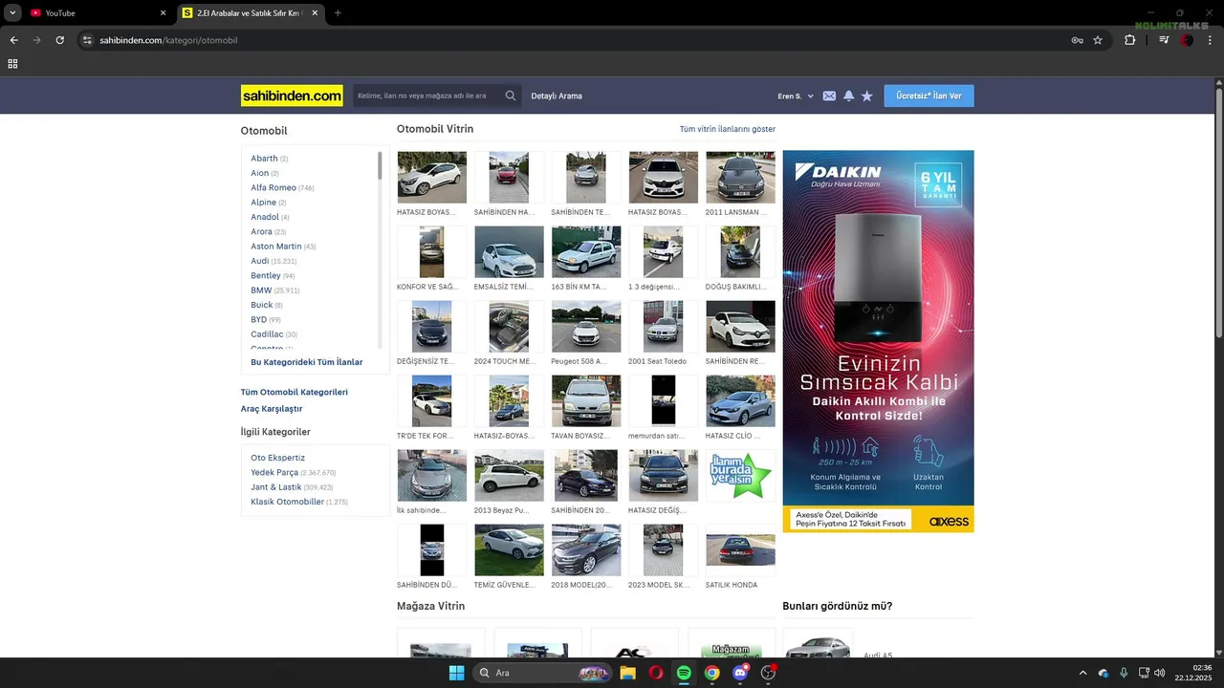1224x688 pixels.
Task: Open the Yedek Parça related category
Action: click(x=274, y=473)
